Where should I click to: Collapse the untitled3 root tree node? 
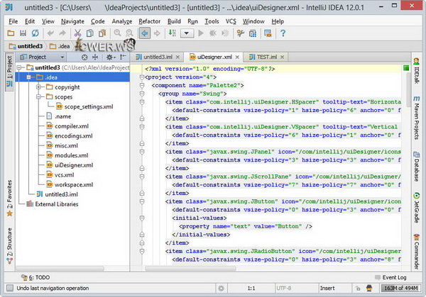(x=19, y=67)
